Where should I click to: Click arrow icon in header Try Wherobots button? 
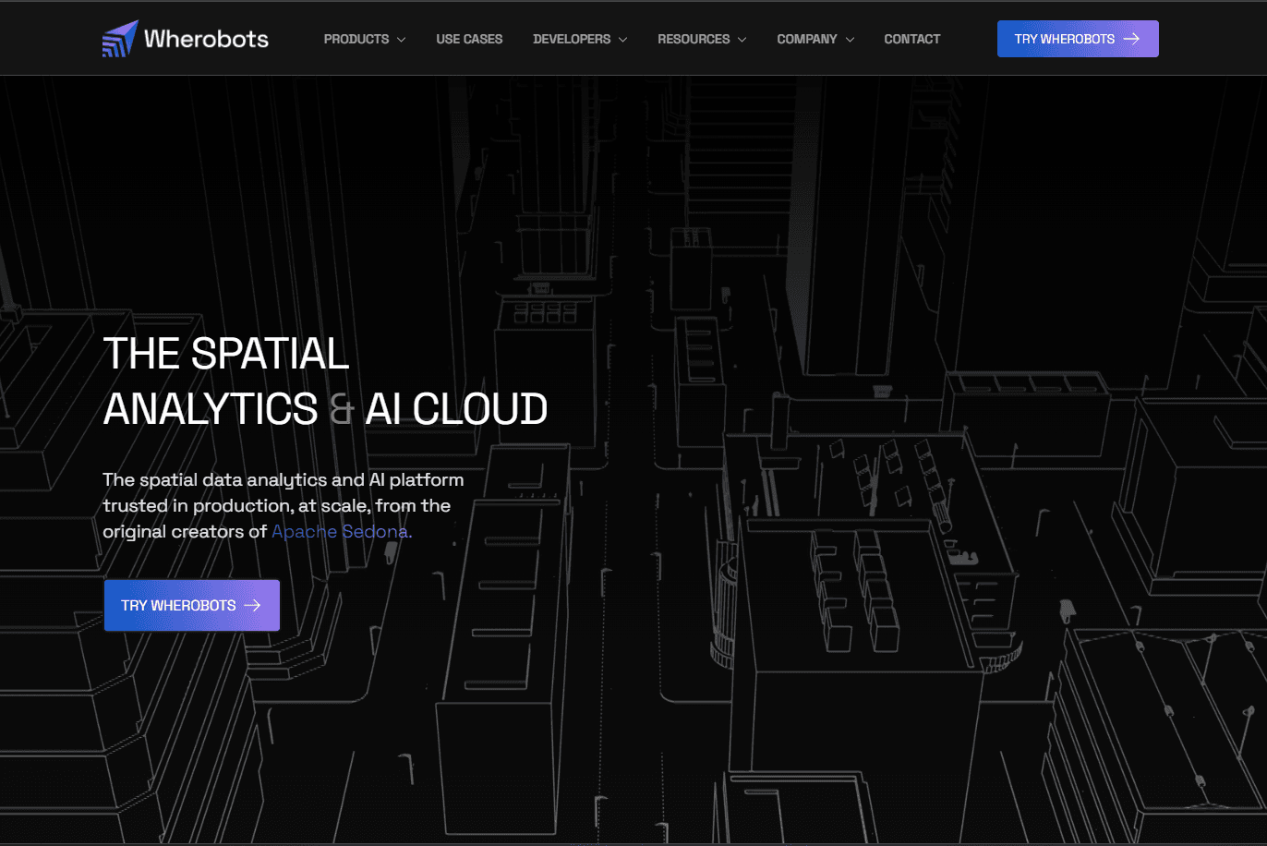coord(1131,39)
